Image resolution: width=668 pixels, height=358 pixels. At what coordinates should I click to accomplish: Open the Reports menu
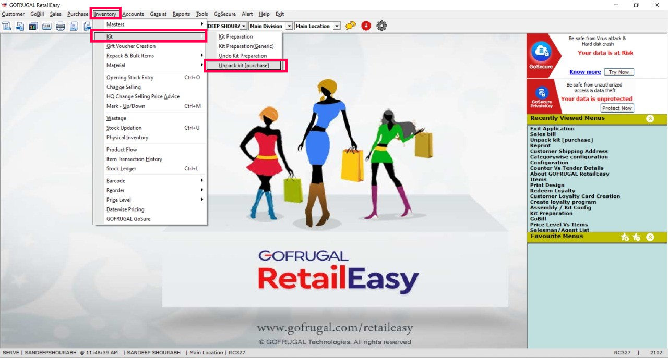181,14
